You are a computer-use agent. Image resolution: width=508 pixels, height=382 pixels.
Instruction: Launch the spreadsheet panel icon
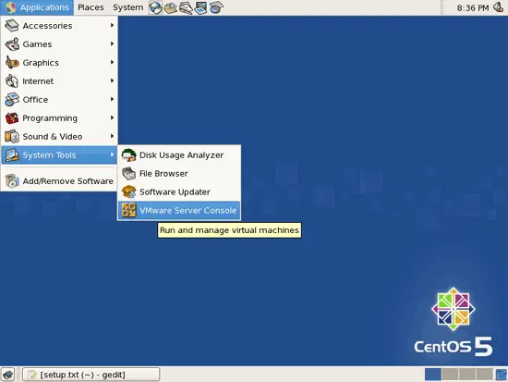click(216, 7)
